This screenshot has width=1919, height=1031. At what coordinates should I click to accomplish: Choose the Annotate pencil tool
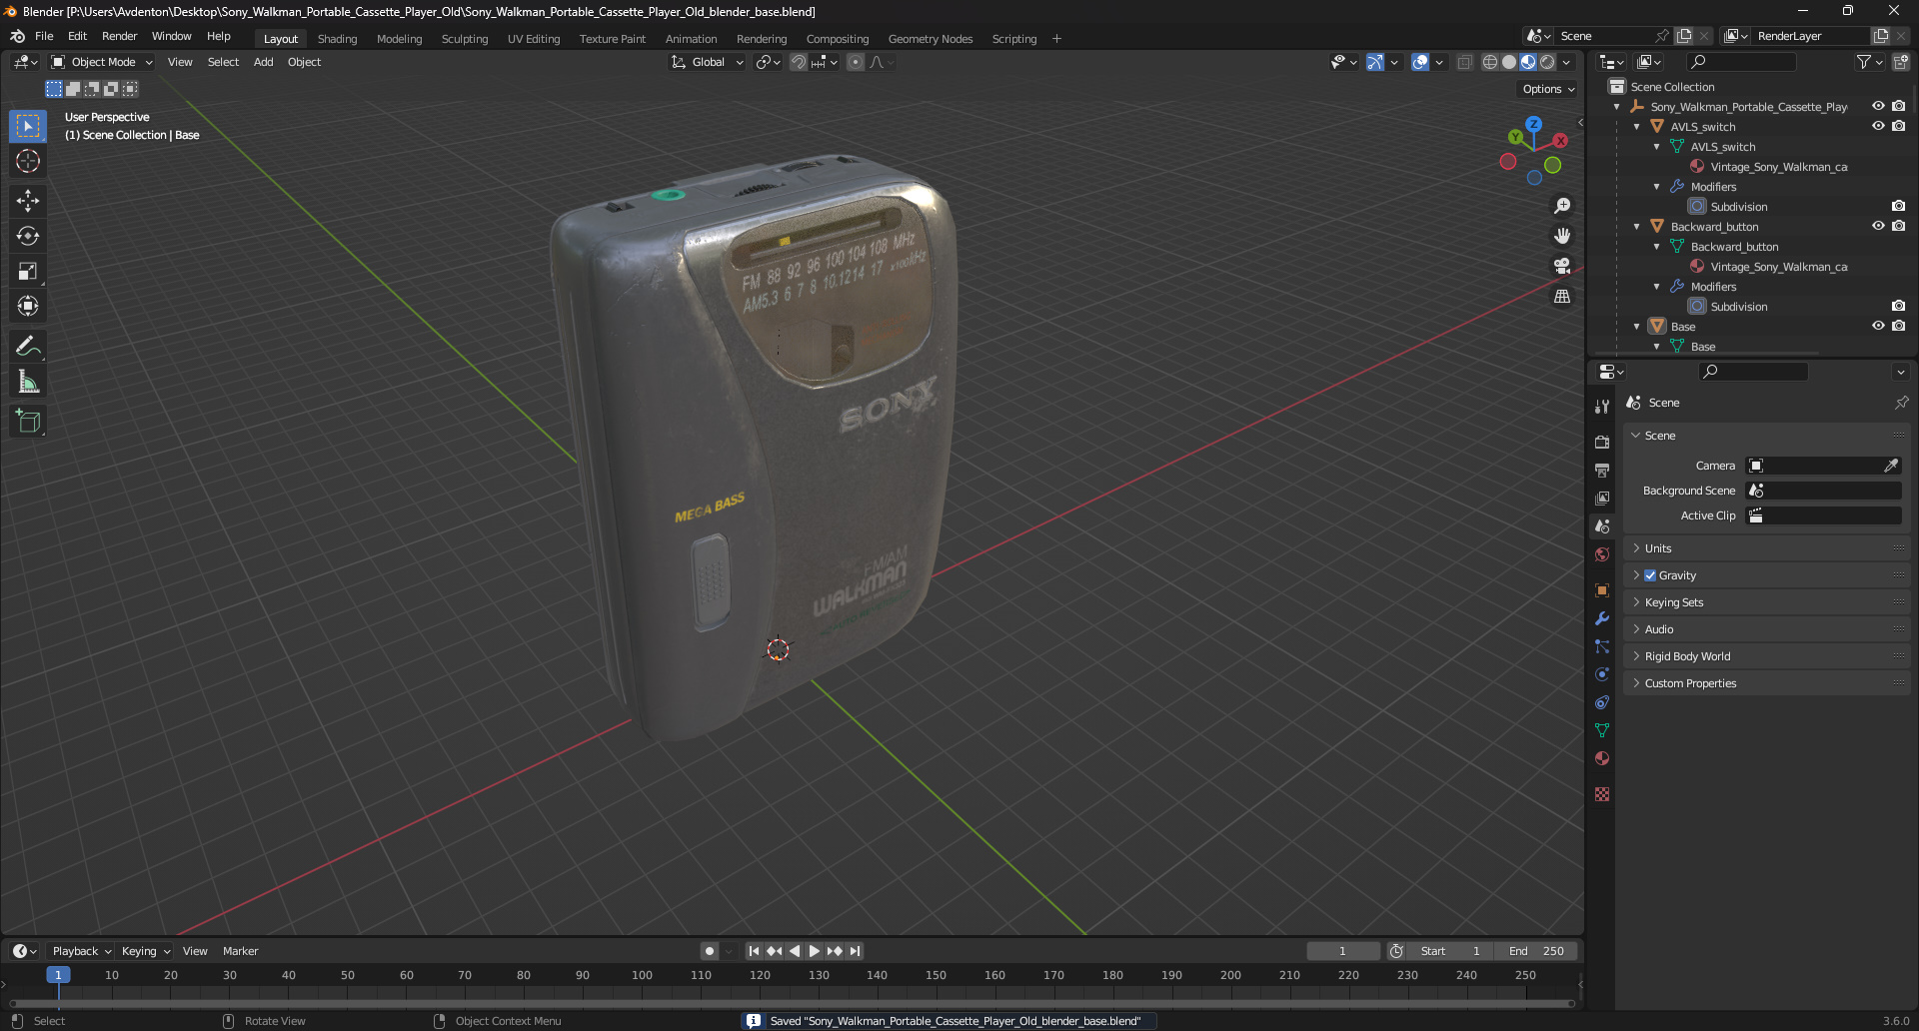click(28, 347)
